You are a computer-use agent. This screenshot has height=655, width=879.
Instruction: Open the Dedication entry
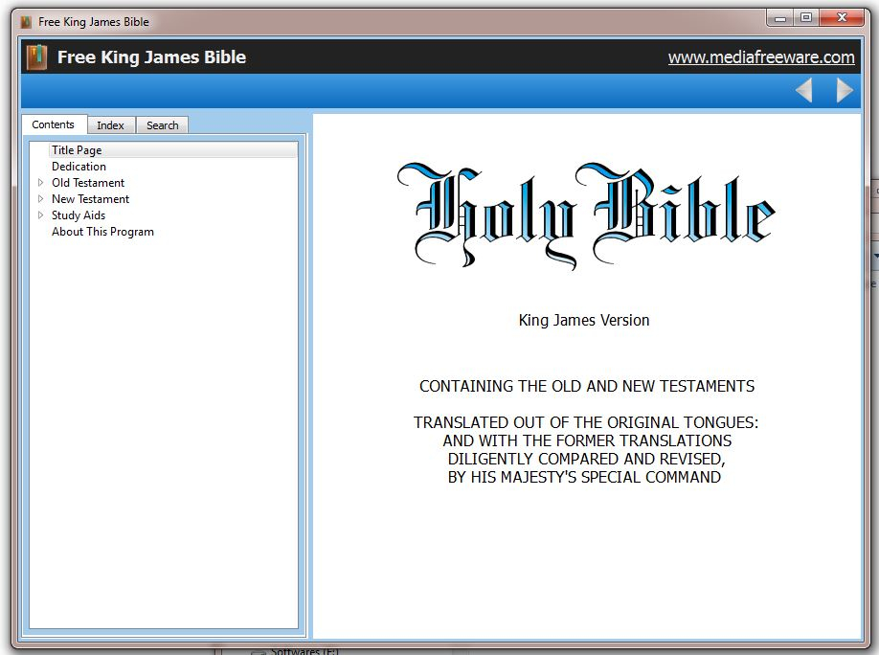point(79,167)
